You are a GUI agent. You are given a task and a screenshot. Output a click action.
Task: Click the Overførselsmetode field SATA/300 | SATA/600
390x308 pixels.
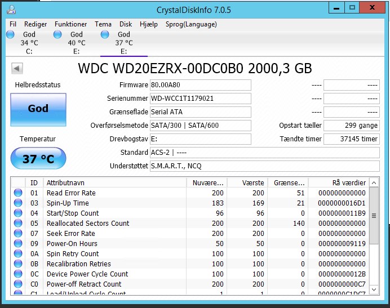[x=201, y=126]
